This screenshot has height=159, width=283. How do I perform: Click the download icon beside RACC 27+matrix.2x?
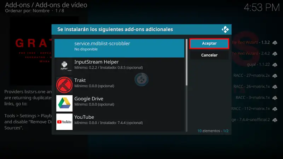[x=275, y=76]
